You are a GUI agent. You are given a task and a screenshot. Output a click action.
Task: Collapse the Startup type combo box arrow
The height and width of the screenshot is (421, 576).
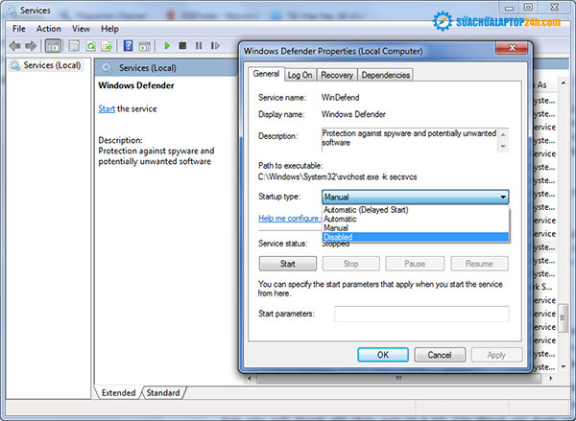[x=503, y=198]
